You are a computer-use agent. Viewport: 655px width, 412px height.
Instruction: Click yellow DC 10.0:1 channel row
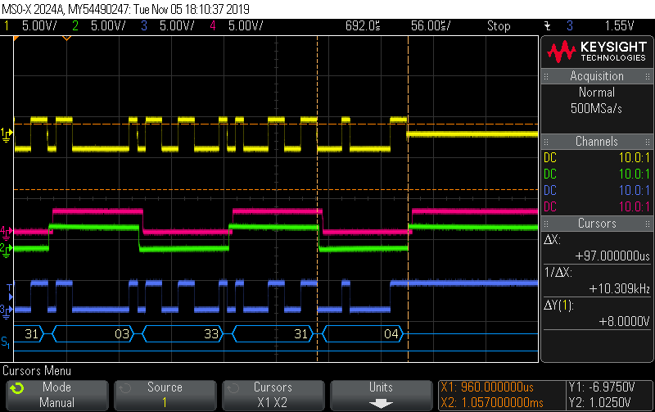(597, 157)
